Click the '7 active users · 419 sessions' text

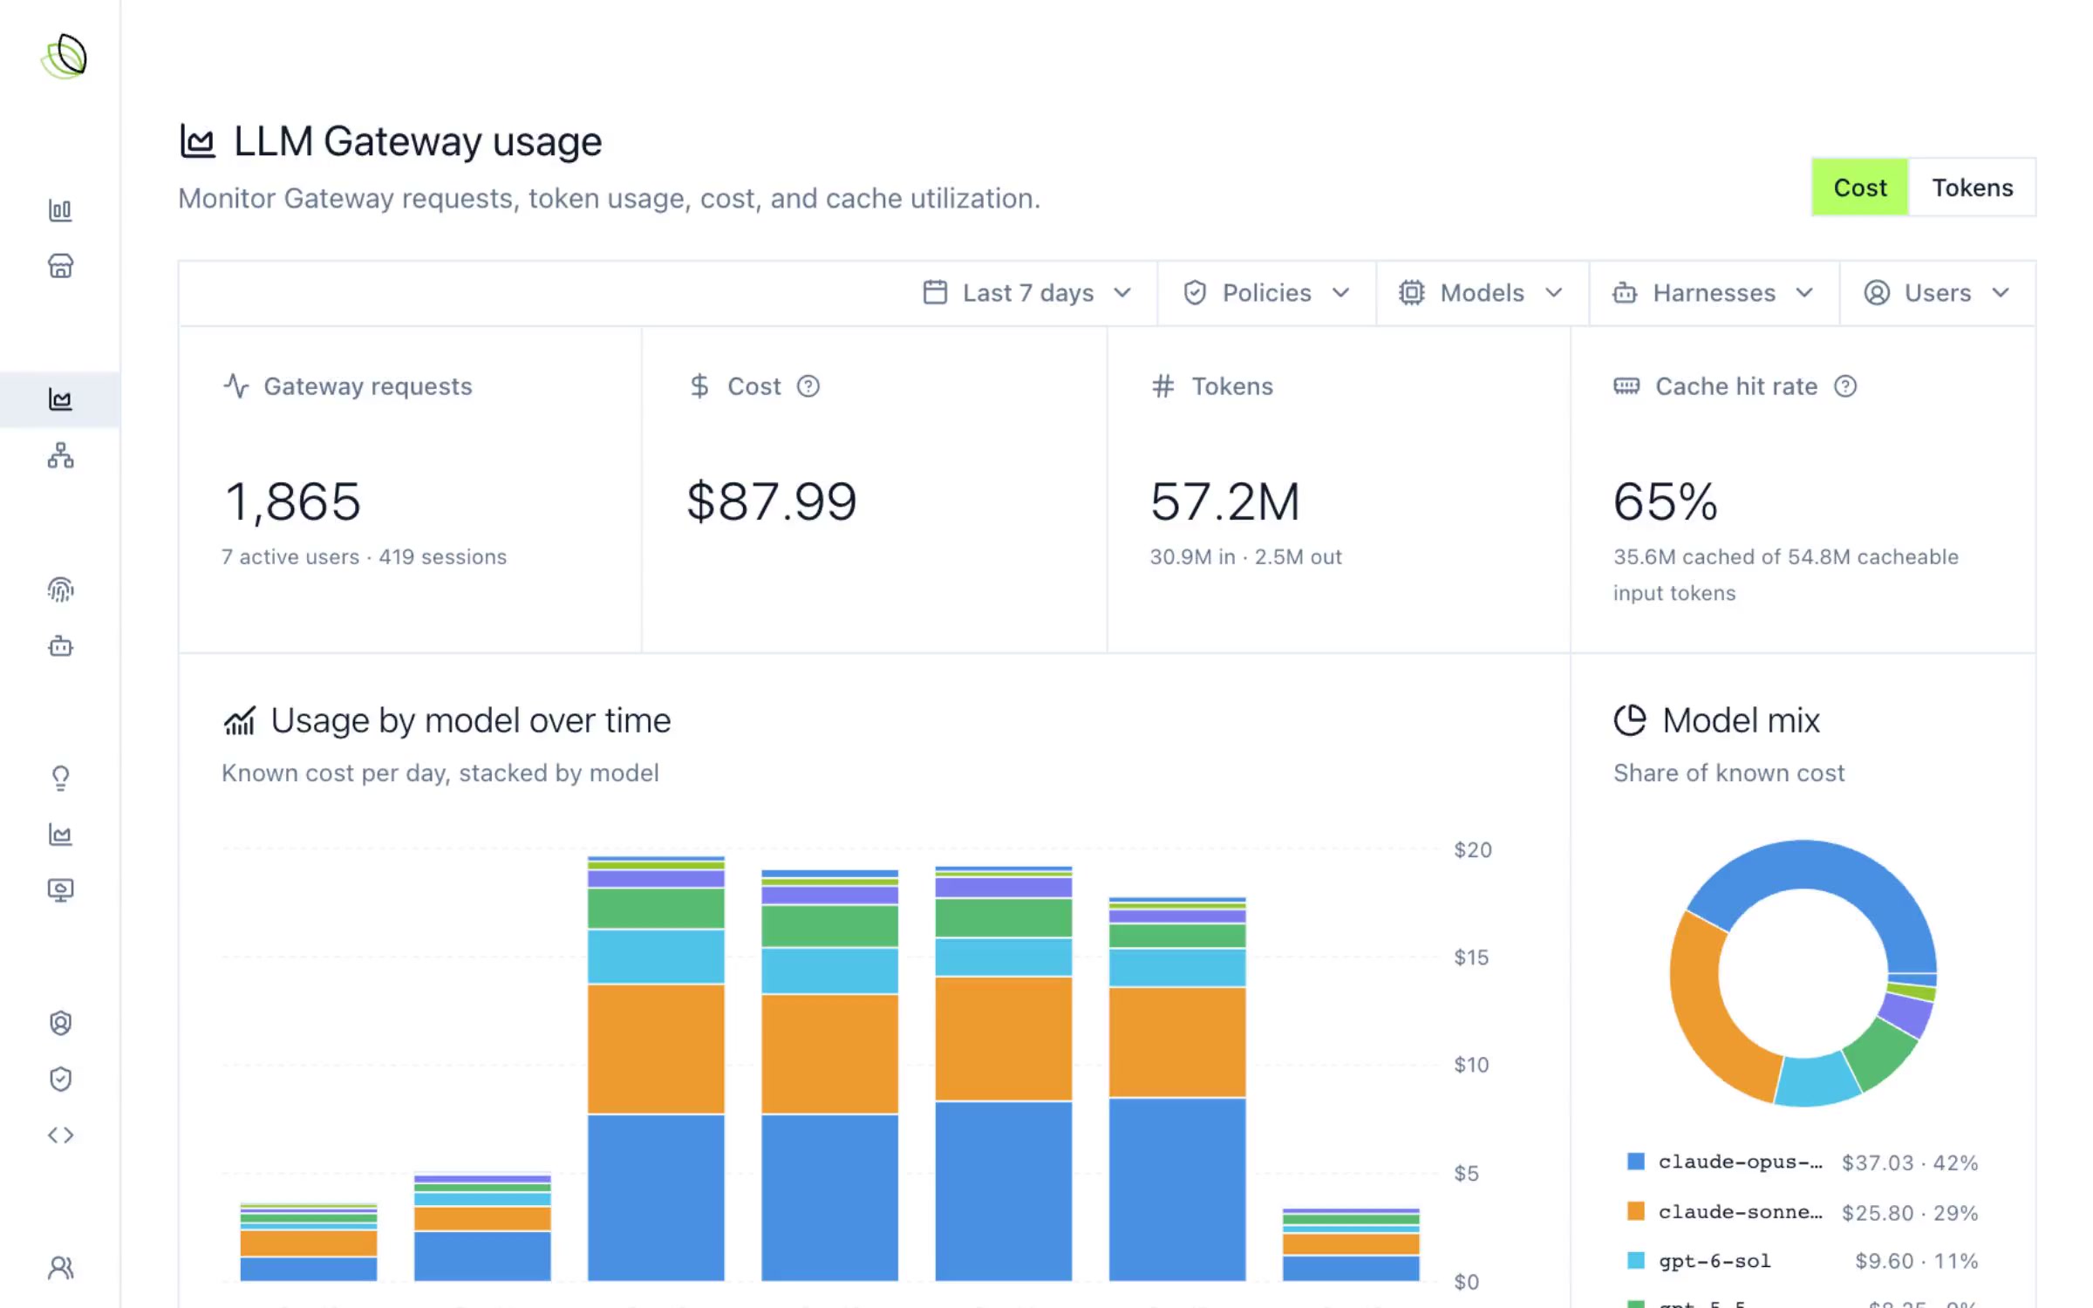[364, 557]
